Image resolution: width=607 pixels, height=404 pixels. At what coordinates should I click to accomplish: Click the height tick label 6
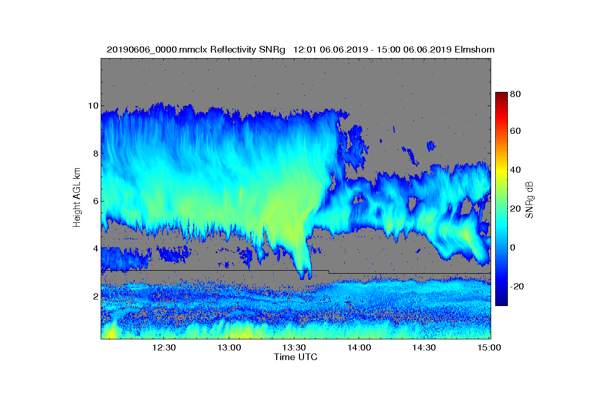95,201
